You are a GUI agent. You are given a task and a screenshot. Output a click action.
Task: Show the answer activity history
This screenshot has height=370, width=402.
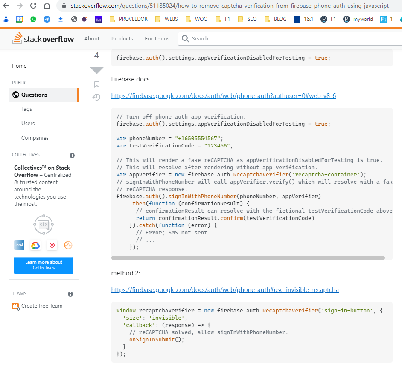pyautogui.click(x=96, y=97)
